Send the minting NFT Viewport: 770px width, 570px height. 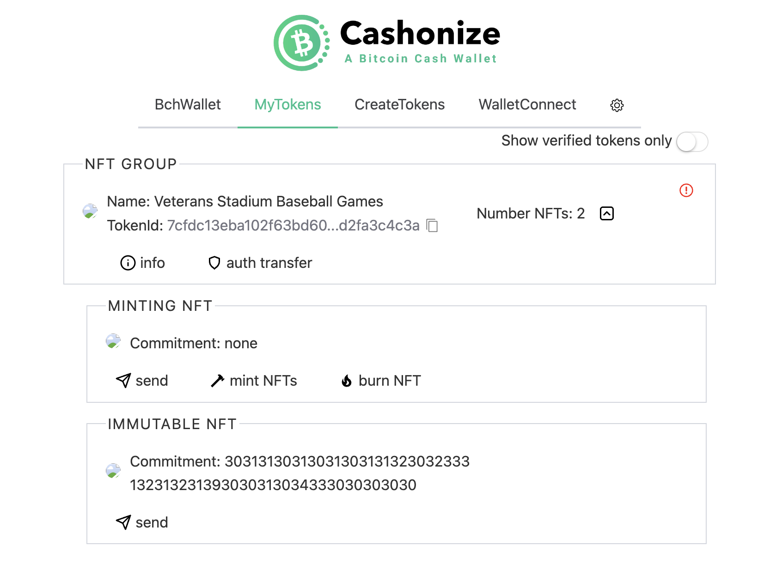click(x=142, y=381)
